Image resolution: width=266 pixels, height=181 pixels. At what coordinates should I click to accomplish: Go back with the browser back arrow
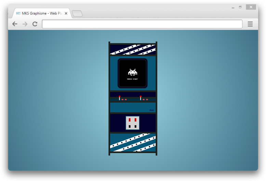(x=15, y=24)
